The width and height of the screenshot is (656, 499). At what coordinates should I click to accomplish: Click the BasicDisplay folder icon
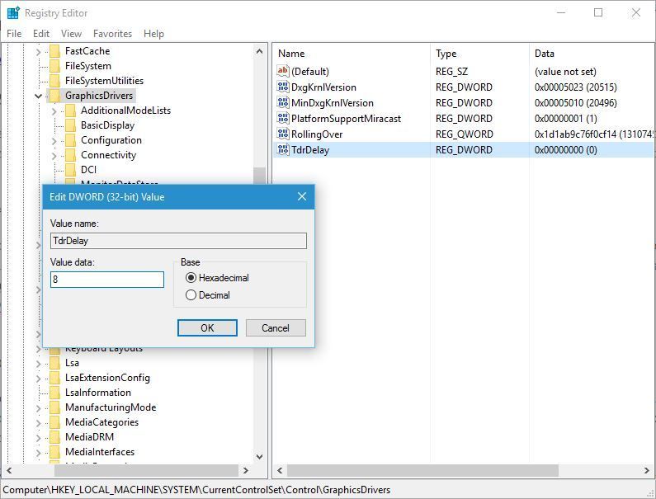[x=71, y=125]
